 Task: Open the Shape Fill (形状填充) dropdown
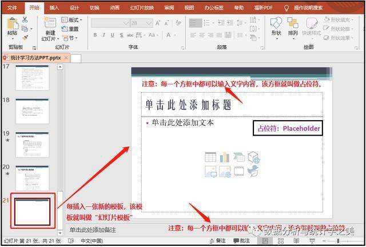click(339, 19)
